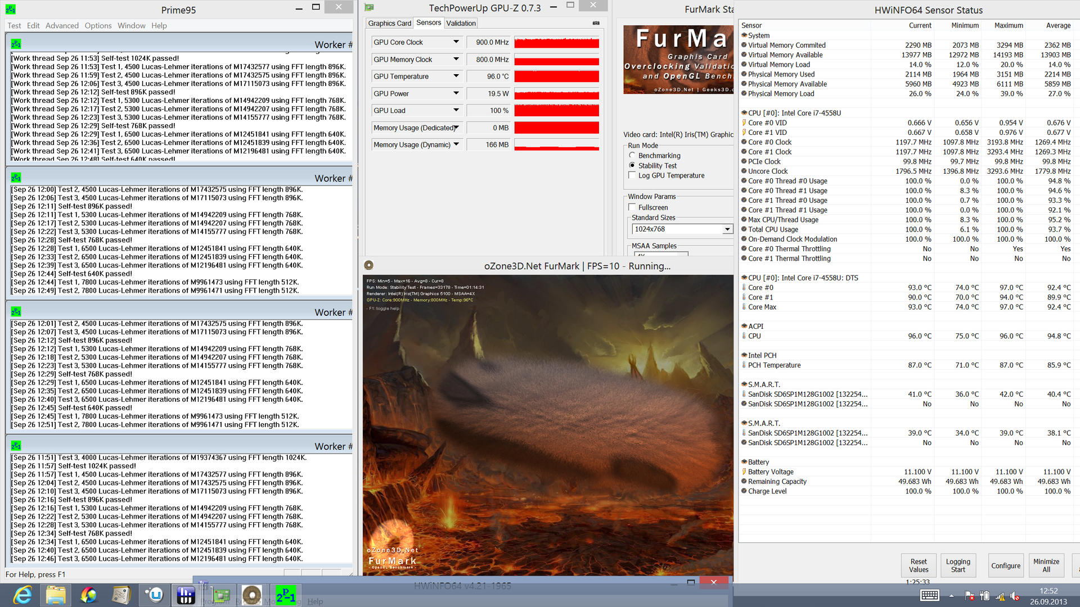Viewport: 1080px width, 607px height.
Task: Switch to HWiNFO64 via taskbar icon
Action: point(186,595)
